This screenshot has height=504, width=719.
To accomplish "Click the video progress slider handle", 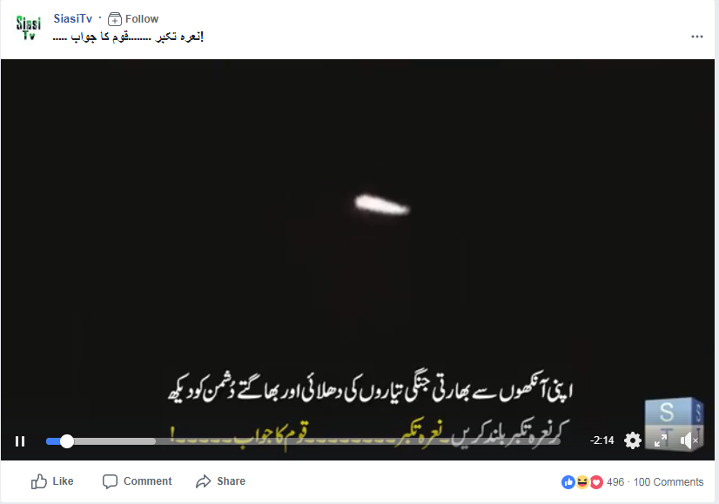I will point(67,441).
